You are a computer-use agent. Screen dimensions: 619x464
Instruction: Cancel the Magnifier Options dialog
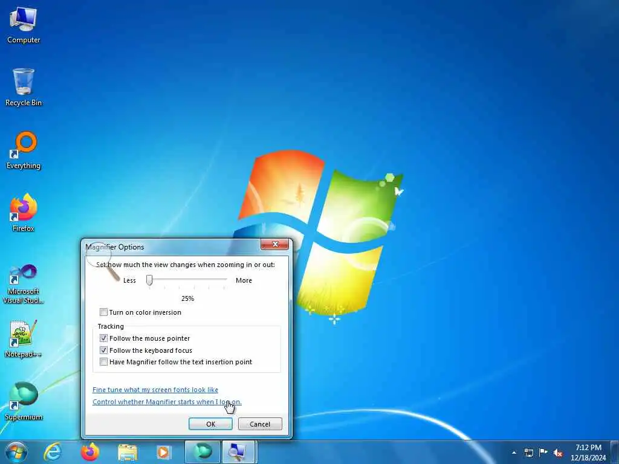tap(260, 424)
